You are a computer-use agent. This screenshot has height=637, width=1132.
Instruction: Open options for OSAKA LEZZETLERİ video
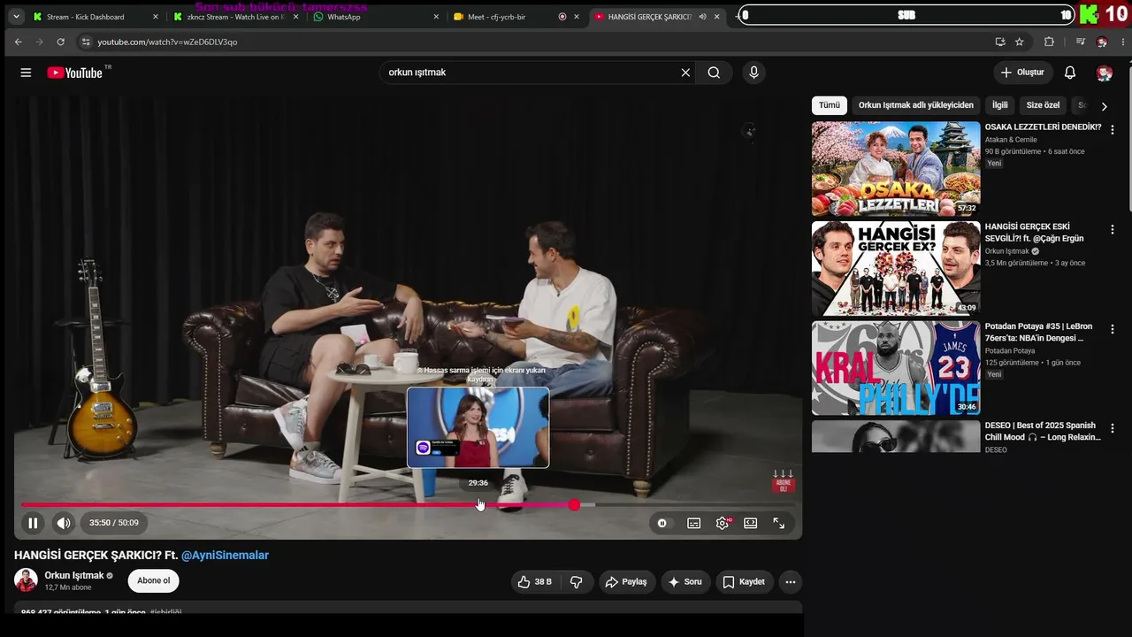[1113, 129]
